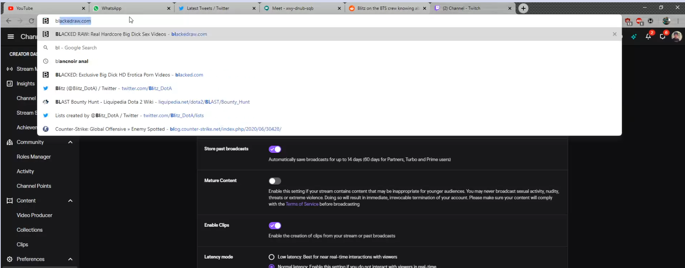Close the YouTube tab

pos(84,8)
